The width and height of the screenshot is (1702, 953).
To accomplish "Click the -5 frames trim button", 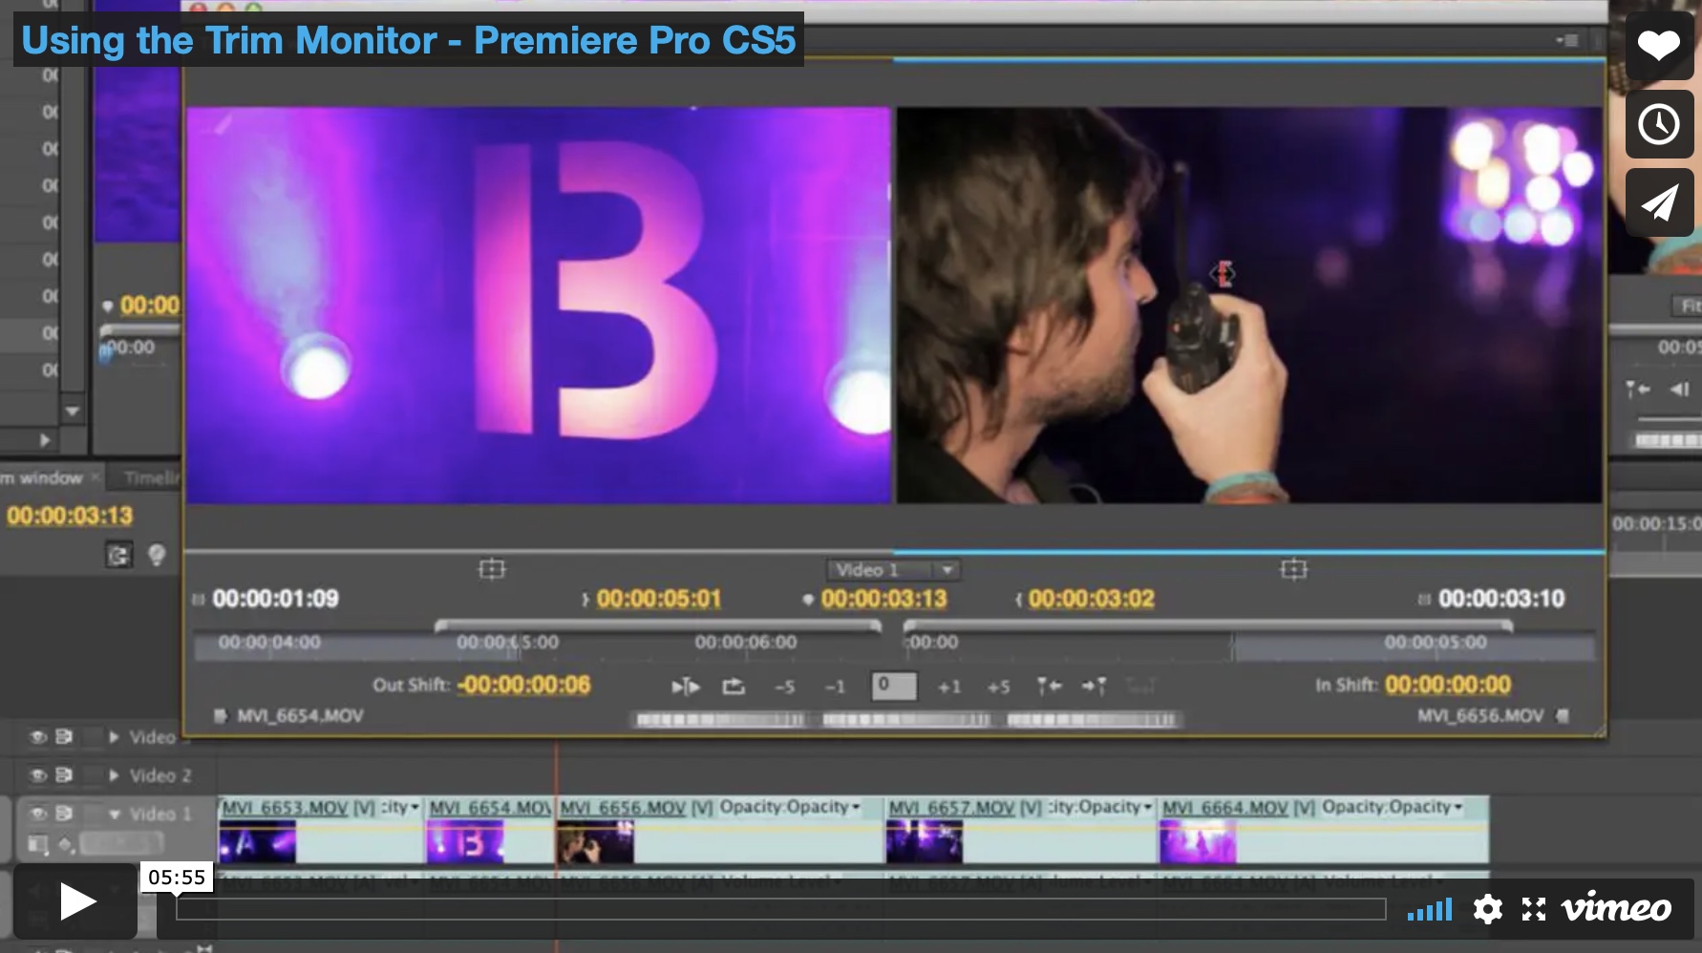I will tap(786, 687).
